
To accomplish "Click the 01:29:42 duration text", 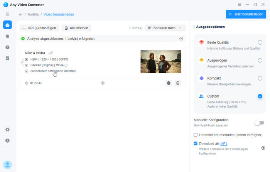I will click(x=36, y=83).
